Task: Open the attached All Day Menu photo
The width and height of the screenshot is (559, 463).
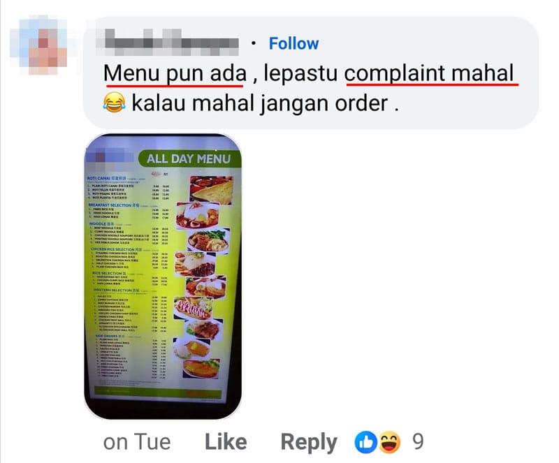Action: point(163,277)
